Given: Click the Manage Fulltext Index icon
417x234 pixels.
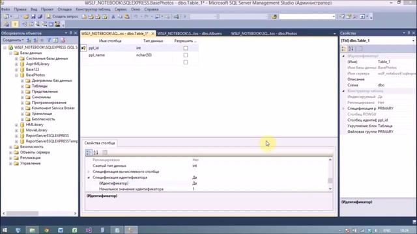Looking at the screenshot, I should coord(38,25).
